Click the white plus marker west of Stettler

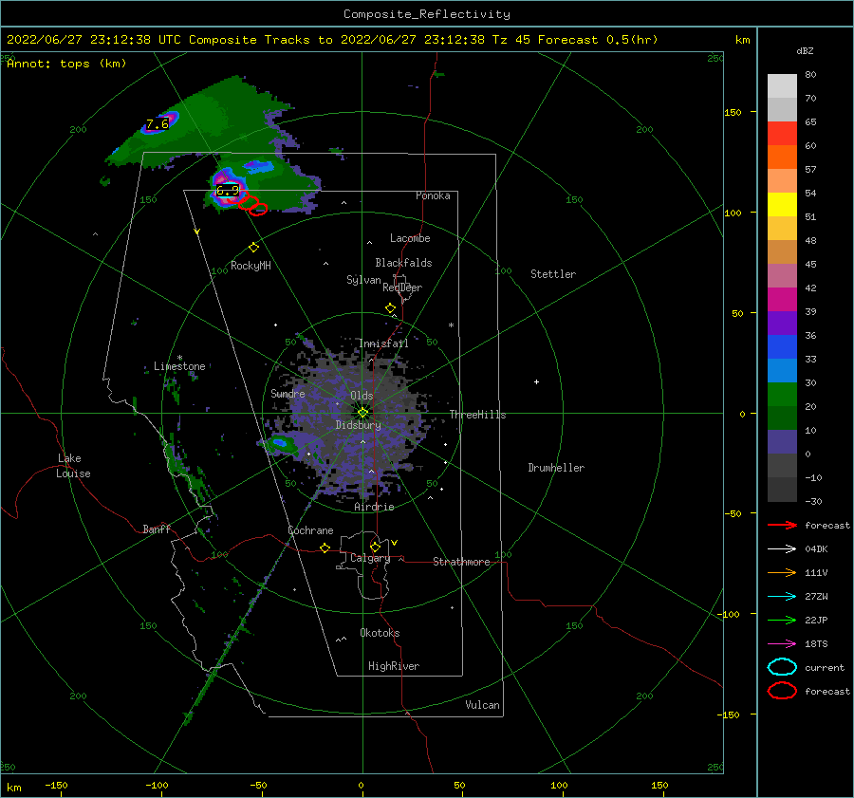[x=536, y=381]
